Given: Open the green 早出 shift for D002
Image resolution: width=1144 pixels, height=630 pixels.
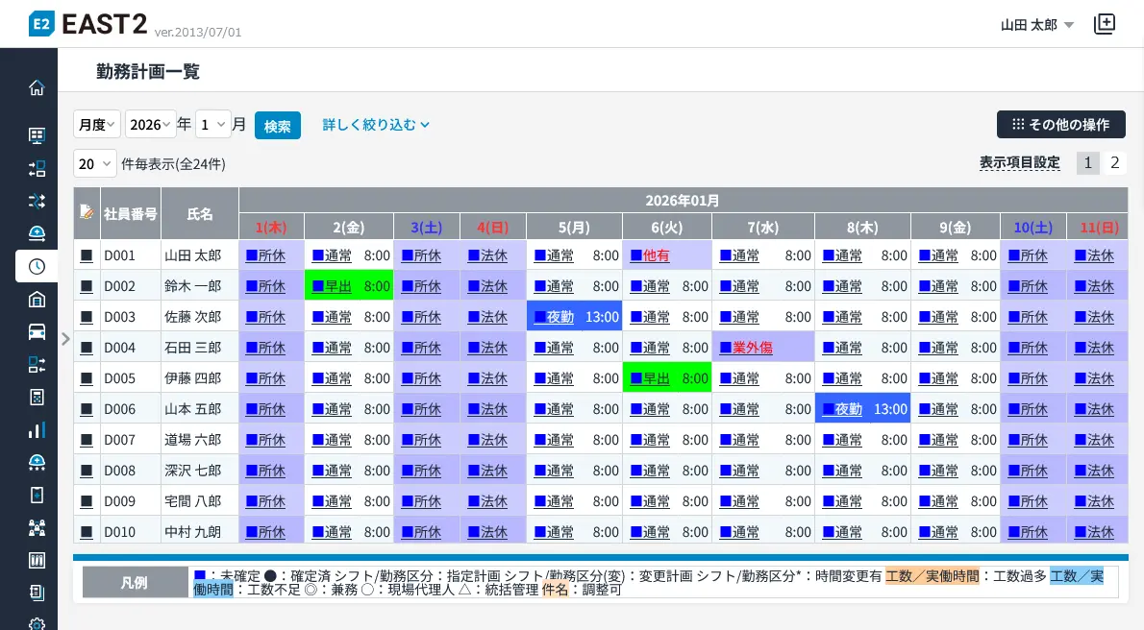Looking at the screenshot, I should point(337,286).
